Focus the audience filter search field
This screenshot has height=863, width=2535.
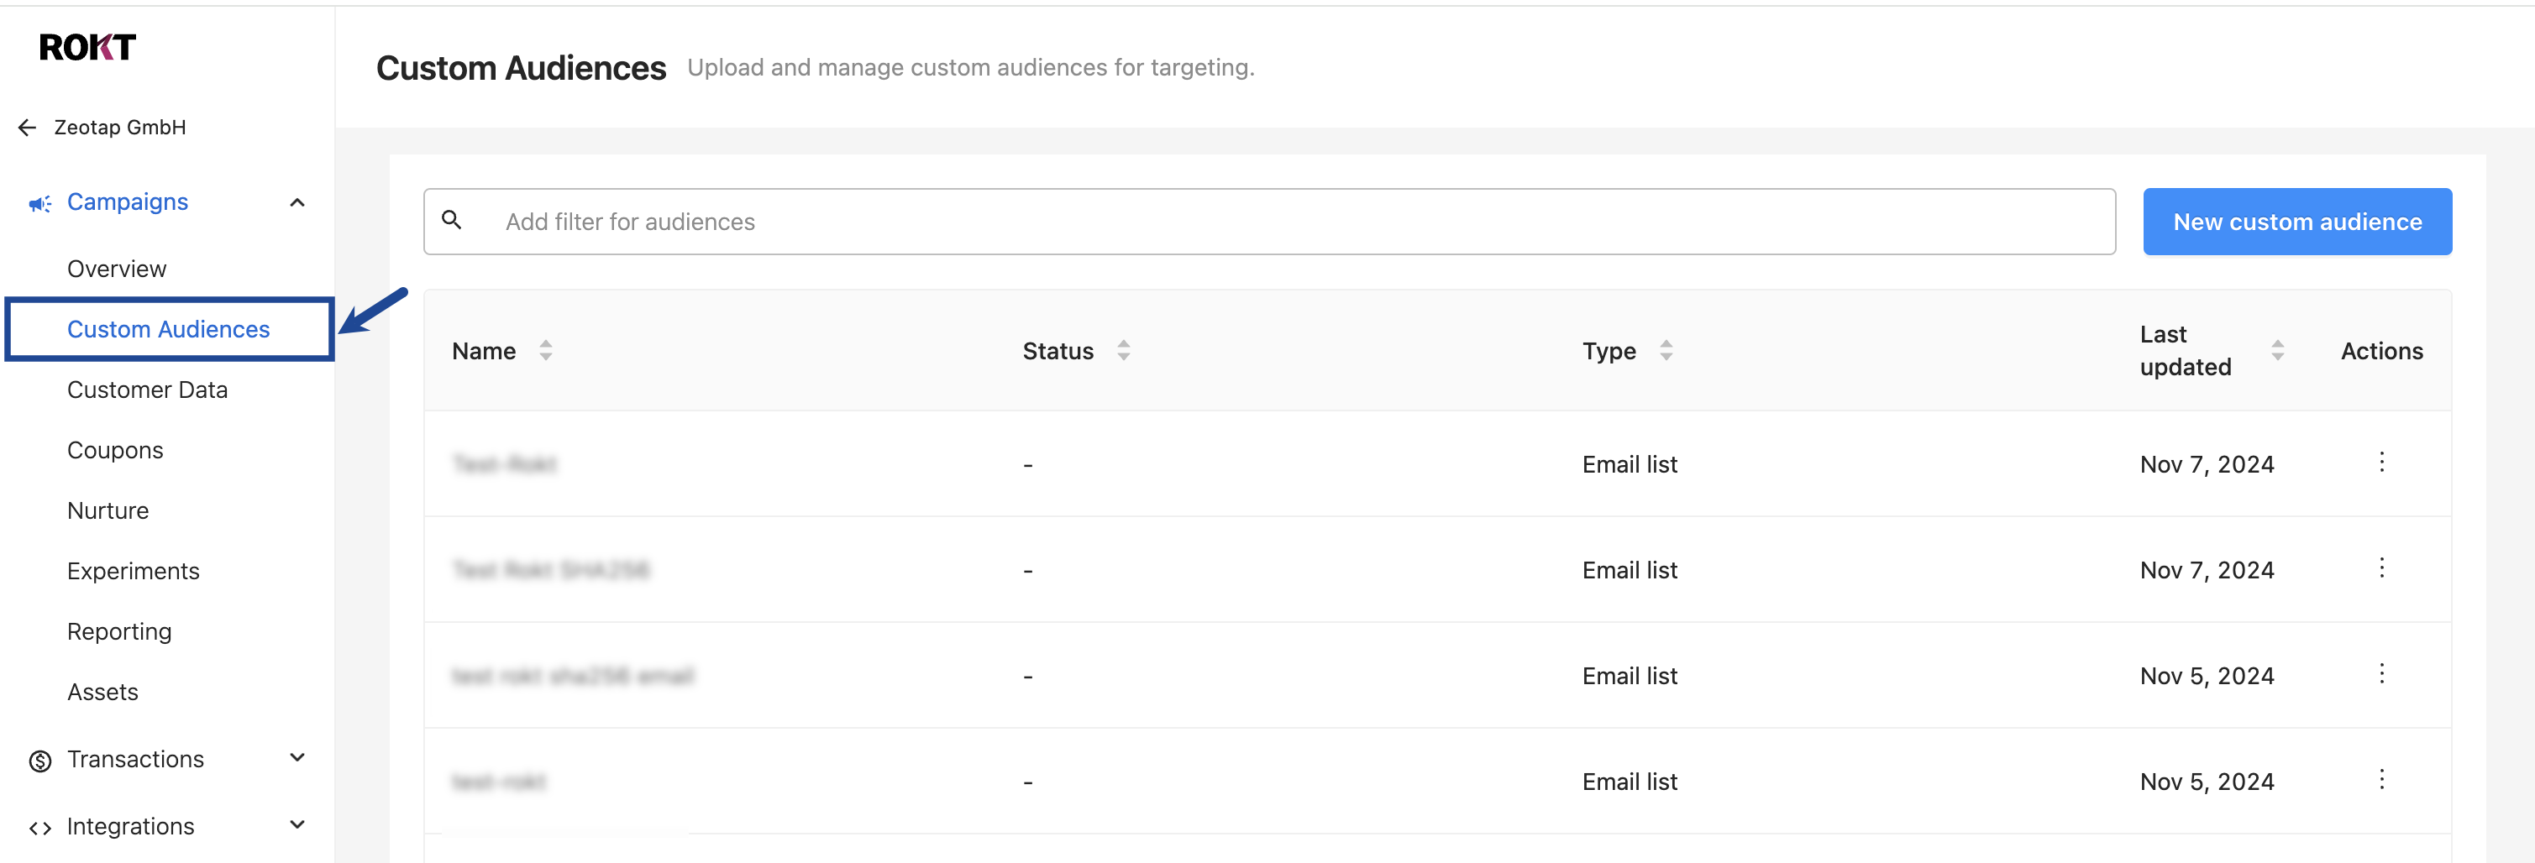1279,222
